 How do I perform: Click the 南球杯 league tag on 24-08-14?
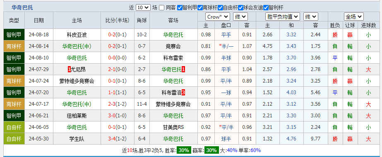14,46
